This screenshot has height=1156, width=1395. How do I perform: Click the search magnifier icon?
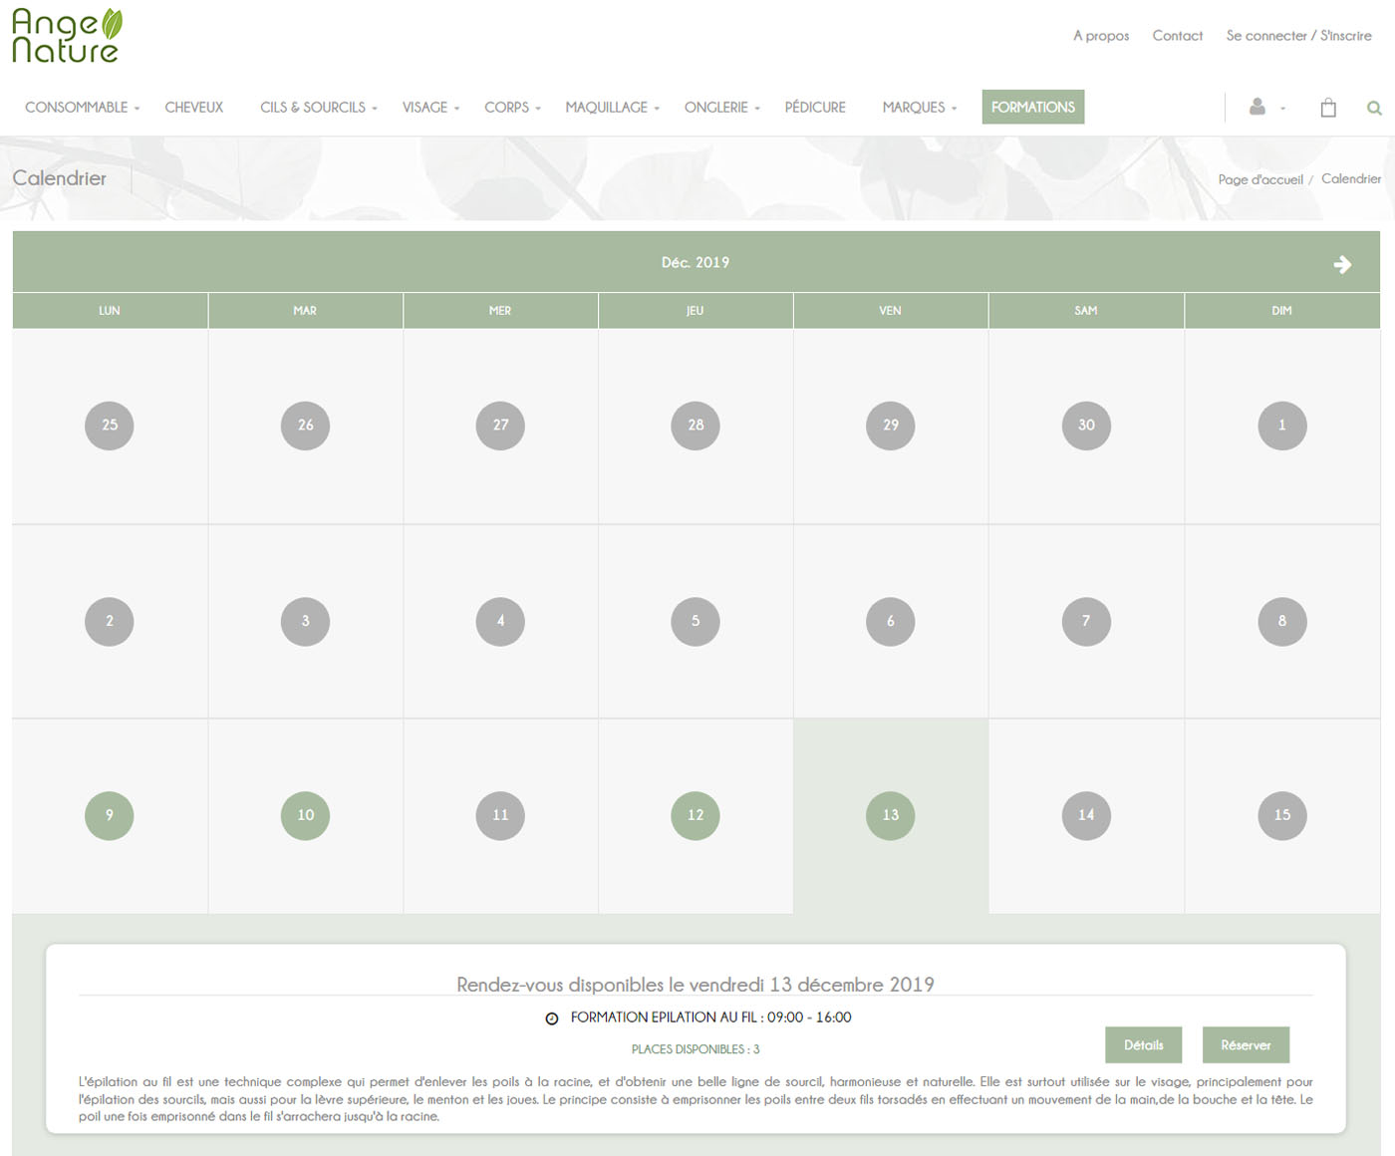pyautogui.click(x=1374, y=108)
